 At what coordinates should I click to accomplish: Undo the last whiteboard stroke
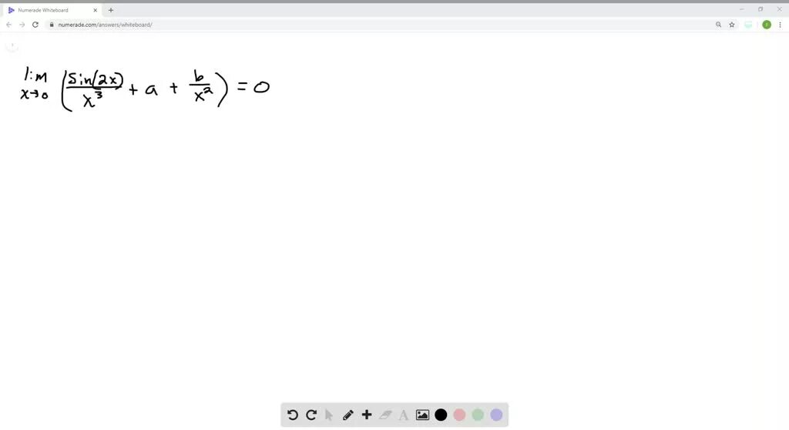coord(292,415)
